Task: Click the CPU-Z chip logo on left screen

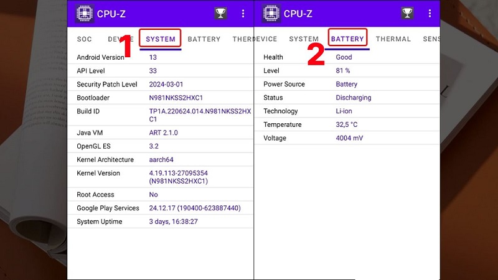Action: tap(82, 13)
